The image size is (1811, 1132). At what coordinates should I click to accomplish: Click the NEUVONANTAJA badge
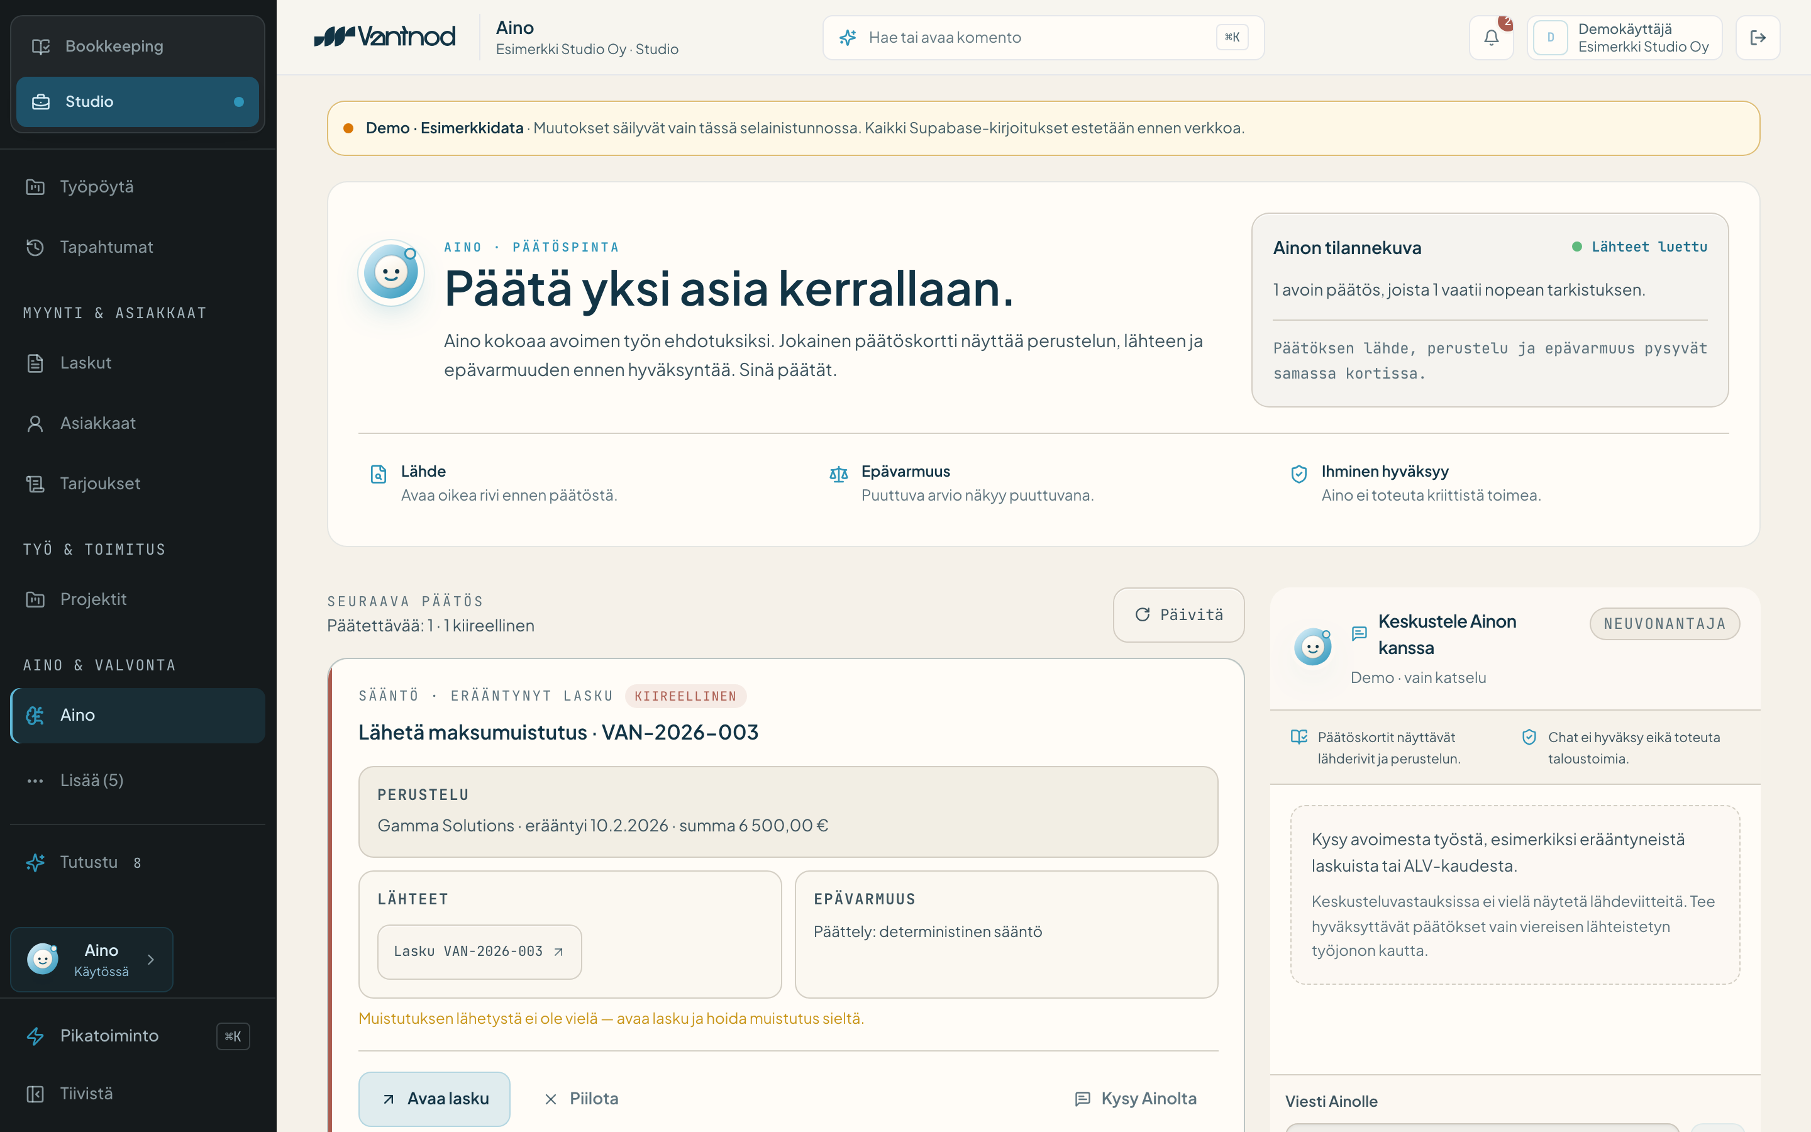(1664, 624)
